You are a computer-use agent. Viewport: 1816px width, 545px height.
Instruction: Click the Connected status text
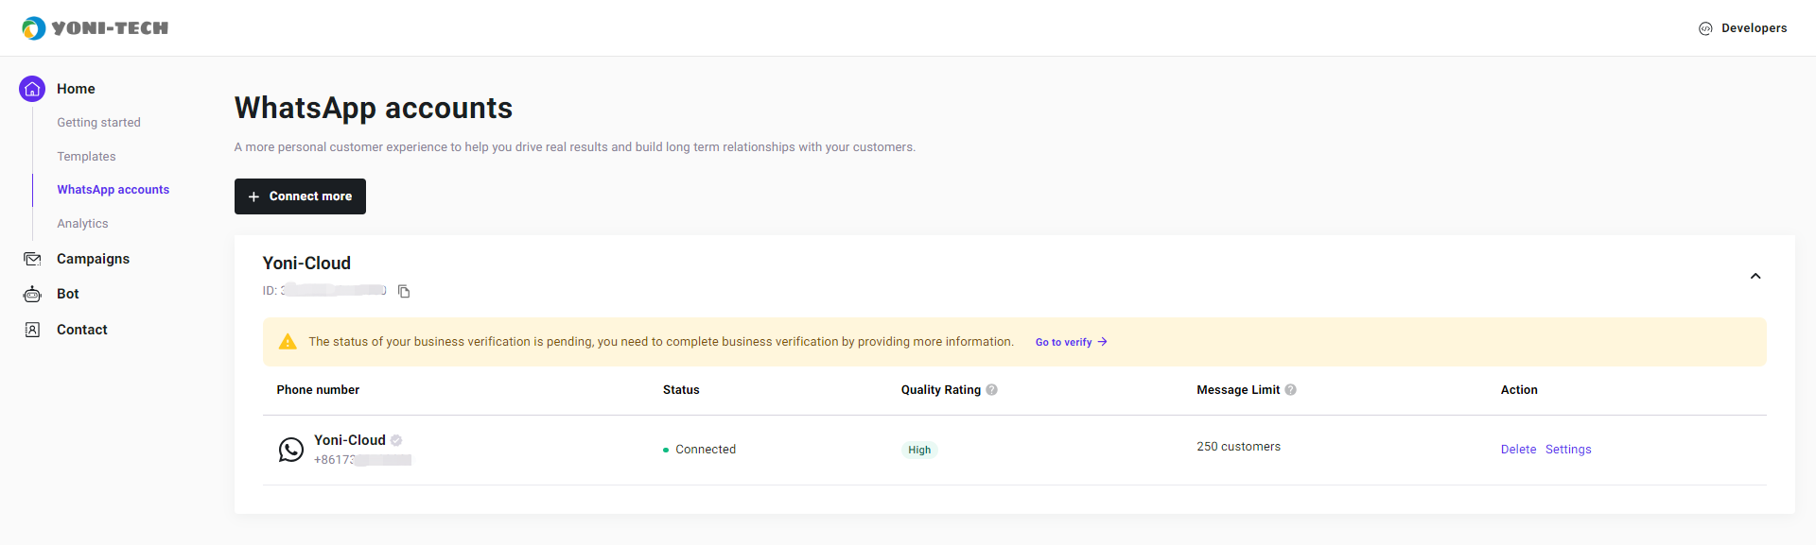click(x=706, y=450)
